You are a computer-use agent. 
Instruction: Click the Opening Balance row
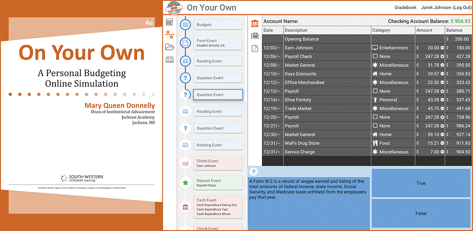367,39
